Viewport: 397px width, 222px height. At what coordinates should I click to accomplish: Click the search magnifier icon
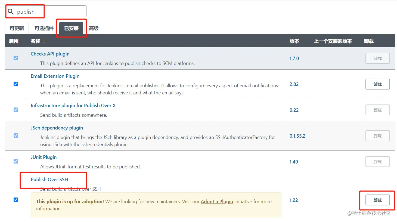(x=11, y=11)
